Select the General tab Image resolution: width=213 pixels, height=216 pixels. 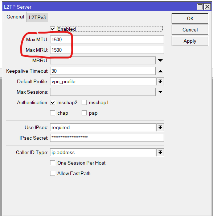[x=15, y=17]
